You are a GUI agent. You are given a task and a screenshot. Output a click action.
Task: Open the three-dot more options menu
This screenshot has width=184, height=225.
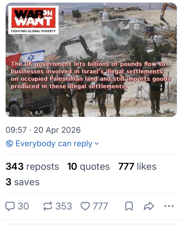coord(169,206)
